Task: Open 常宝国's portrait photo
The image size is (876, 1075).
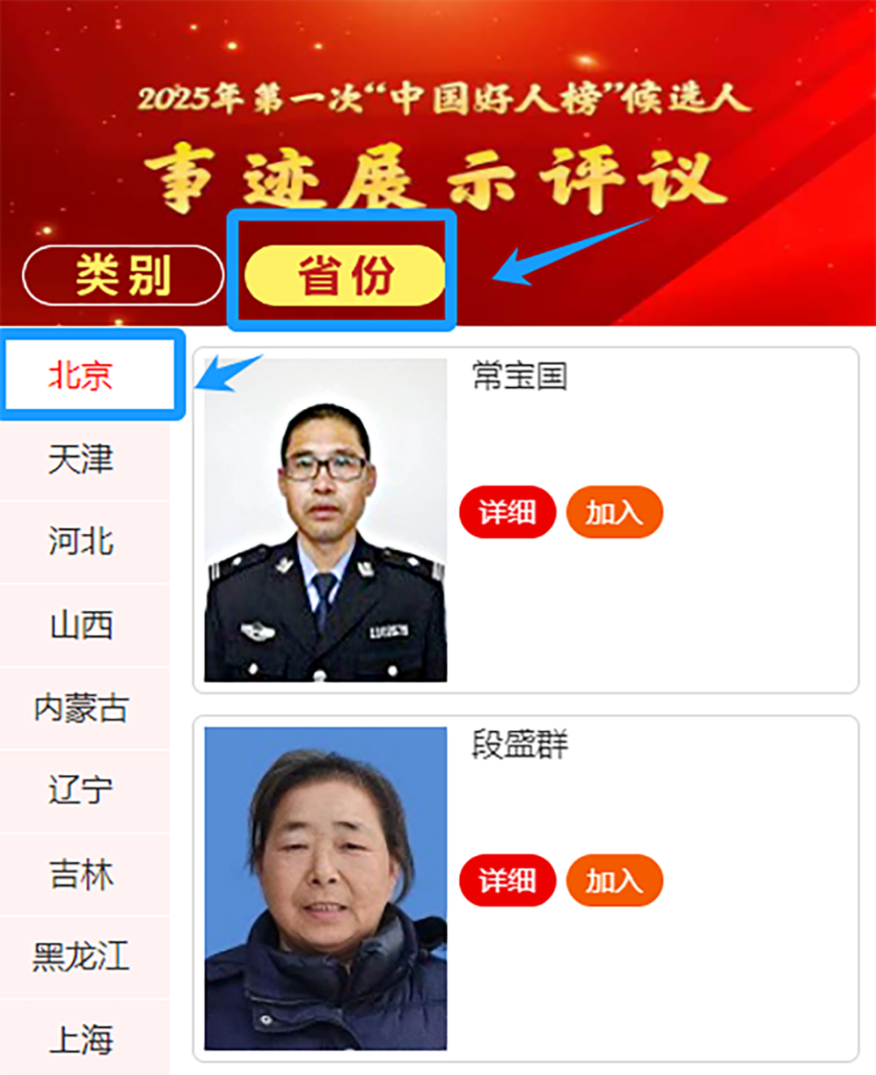Action: click(x=325, y=520)
